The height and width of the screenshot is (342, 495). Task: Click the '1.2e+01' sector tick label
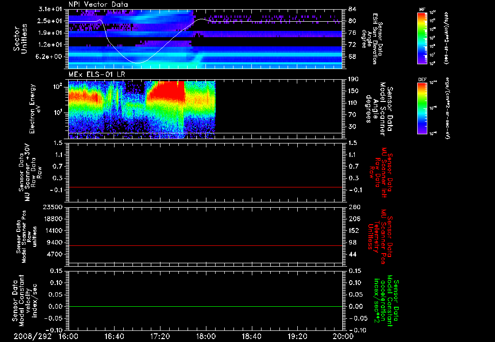pos(50,45)
